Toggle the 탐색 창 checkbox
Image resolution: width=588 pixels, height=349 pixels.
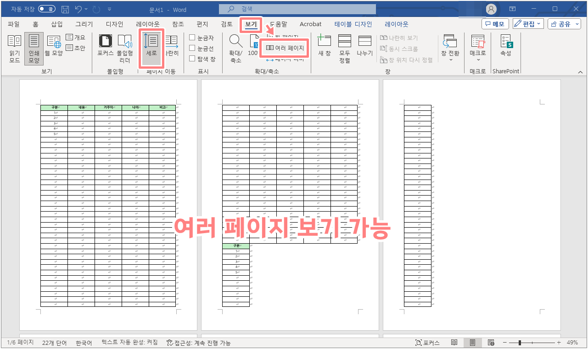tap(192, 59)
